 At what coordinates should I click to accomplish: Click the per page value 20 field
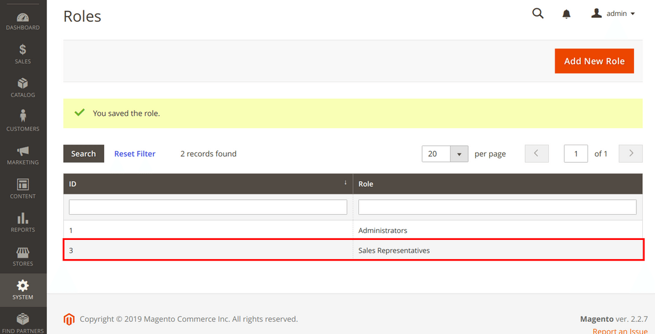click(x=436, y=154)
